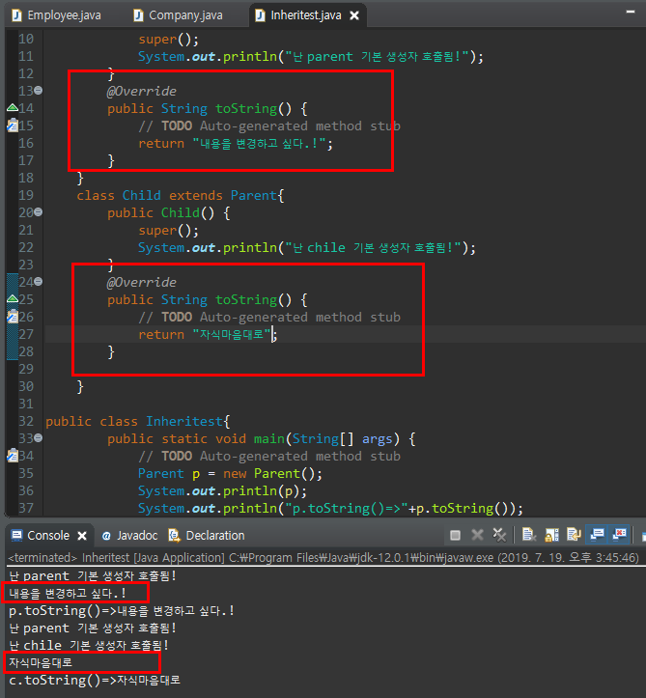
Task: Click line number 30 in the gutter
Action: pyautogui.click(x=26, y=386)
